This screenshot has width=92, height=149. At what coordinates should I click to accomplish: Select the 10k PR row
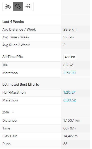45,65
